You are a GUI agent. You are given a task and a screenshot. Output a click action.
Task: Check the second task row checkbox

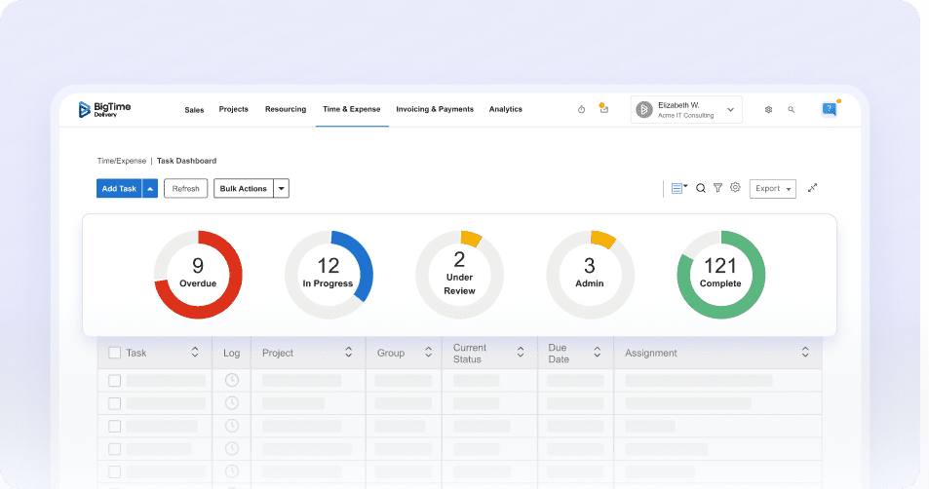click(x=114, y=403)
